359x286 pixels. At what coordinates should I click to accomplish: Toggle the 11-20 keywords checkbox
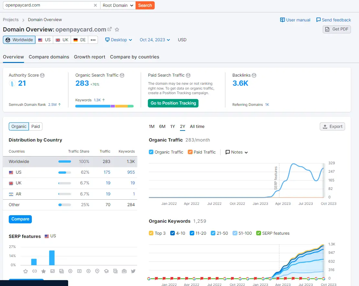click(x=192, y=233)
